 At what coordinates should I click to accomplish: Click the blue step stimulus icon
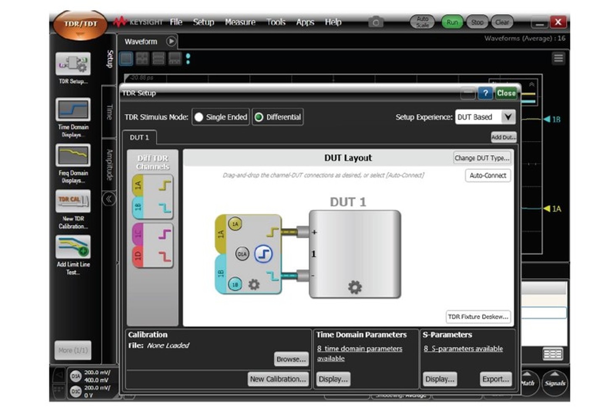click(x=264, y=254)
